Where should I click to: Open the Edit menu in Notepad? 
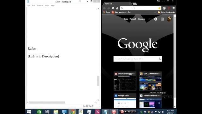tap(34, 6)
